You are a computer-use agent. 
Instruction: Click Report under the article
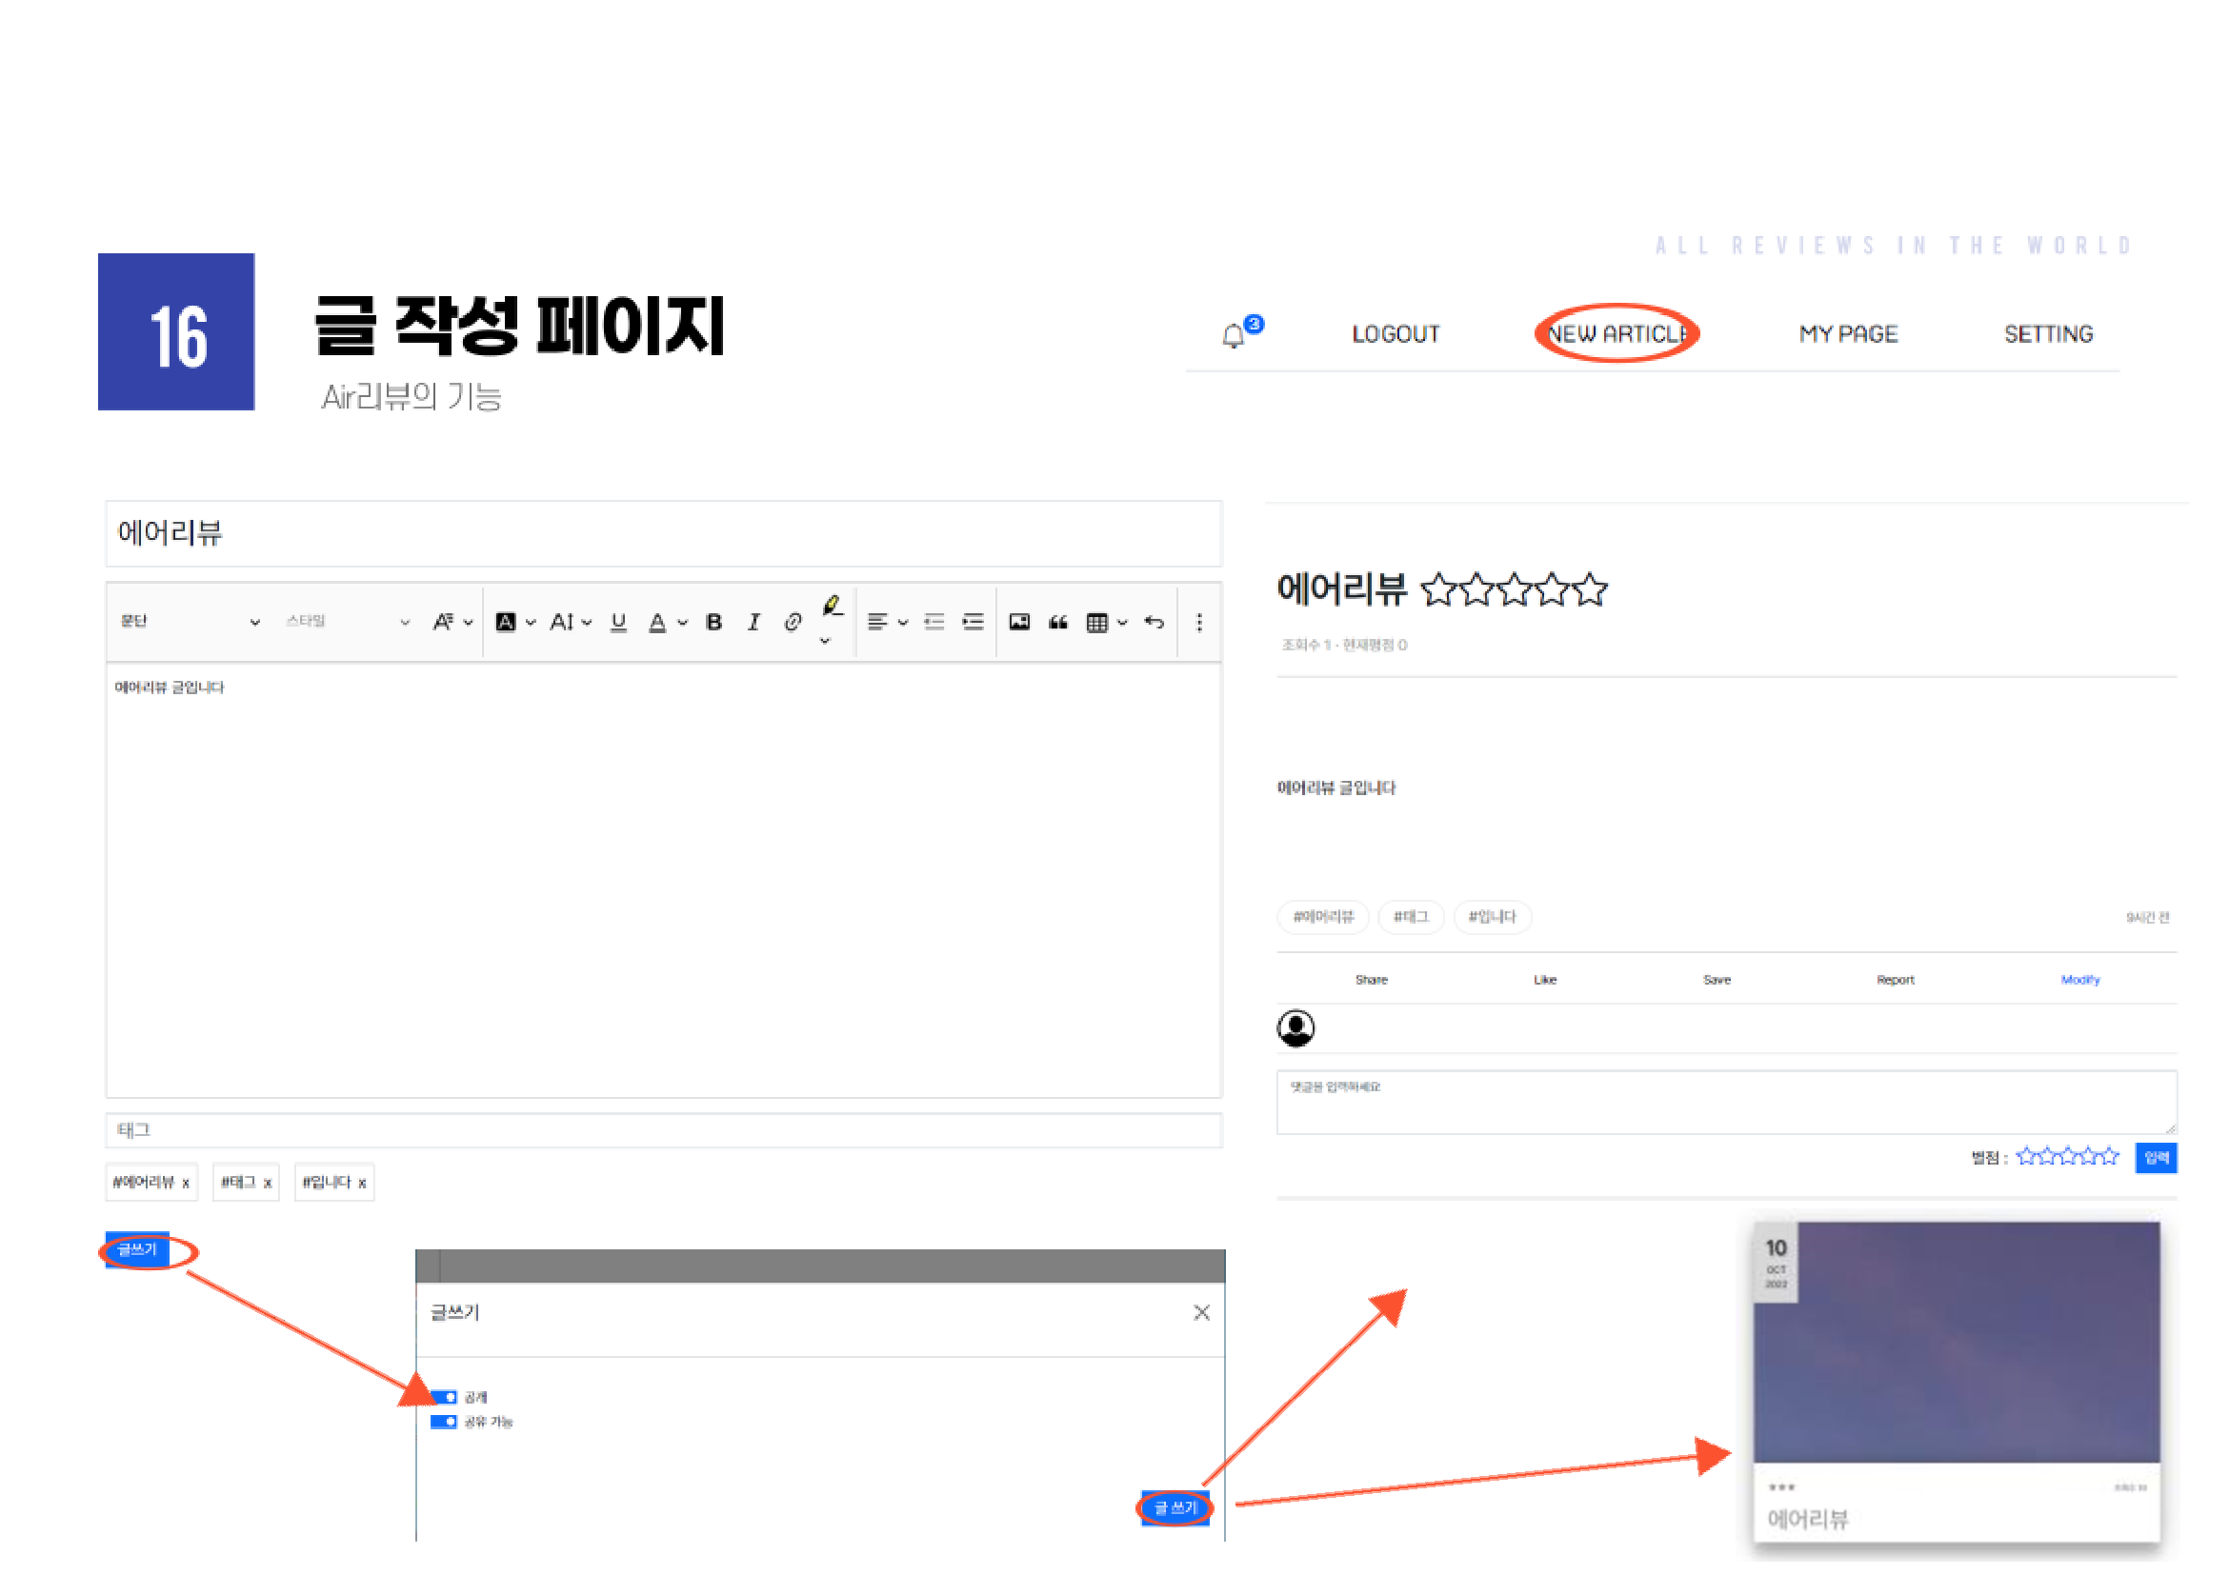[1895, 980]
